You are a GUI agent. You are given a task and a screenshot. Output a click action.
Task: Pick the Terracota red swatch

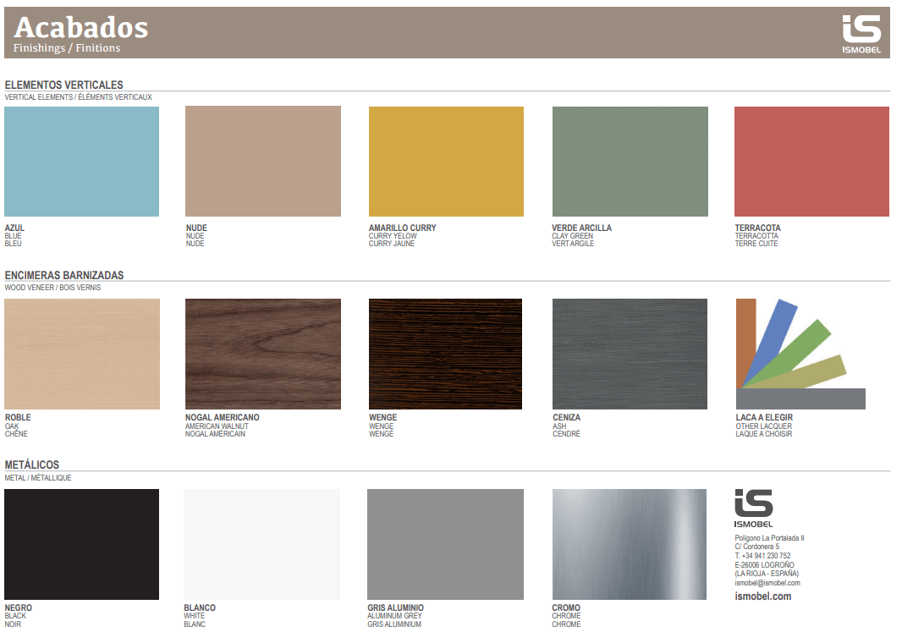tap(811, 161)
